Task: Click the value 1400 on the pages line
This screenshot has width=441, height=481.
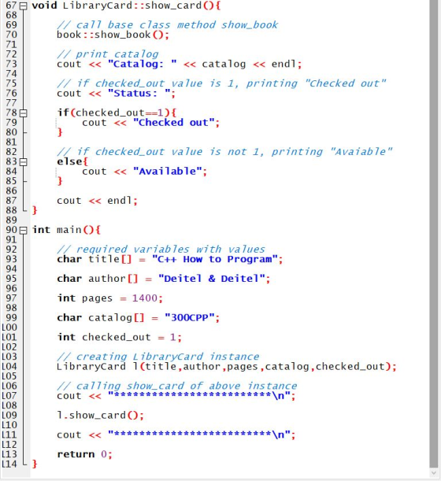Action: (145, 298)
